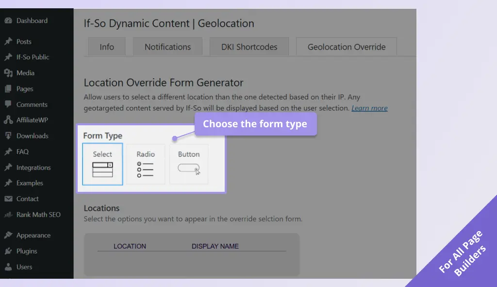497x287 pixels.
Task: Click the Downloads icon in sidebar
Action: click(8, 136)
